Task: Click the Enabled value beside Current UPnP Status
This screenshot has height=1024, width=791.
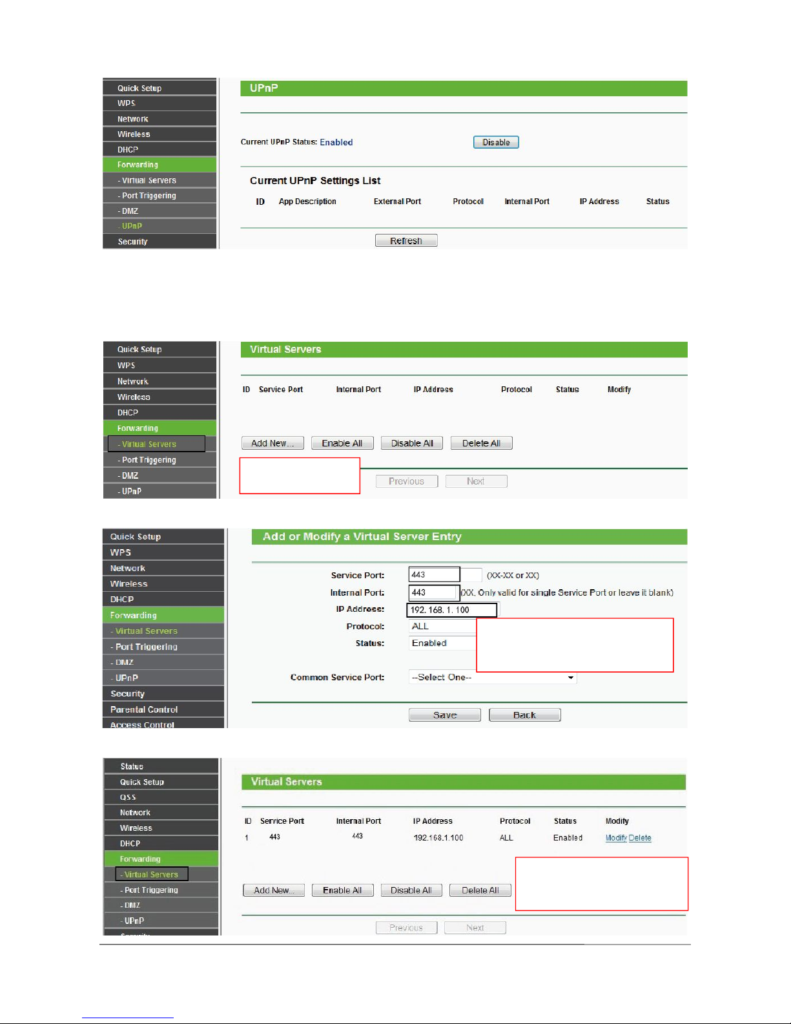Action: [x=336, y=142]
